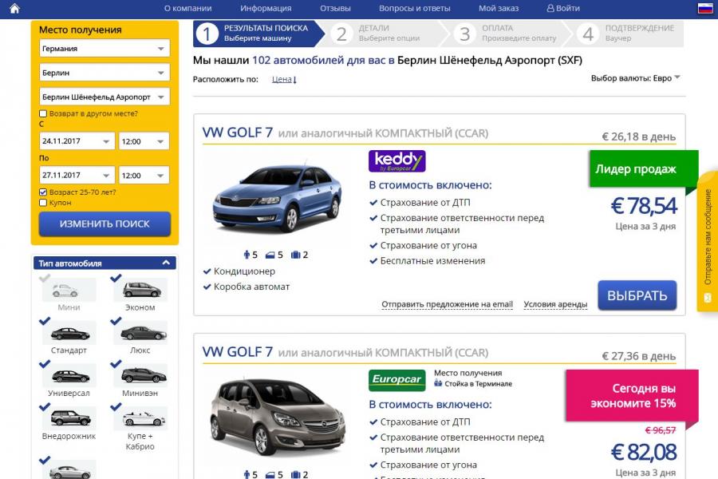Toggle the checkmark for Купе + Кабрио type

click(116, 406)
